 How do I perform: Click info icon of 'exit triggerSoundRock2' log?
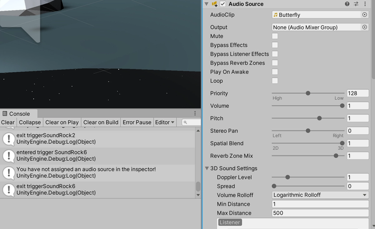9,139
